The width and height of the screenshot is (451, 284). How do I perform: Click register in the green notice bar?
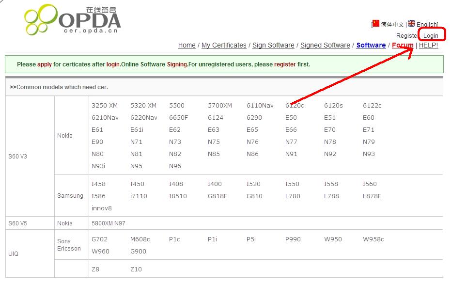tap(284, 64)
